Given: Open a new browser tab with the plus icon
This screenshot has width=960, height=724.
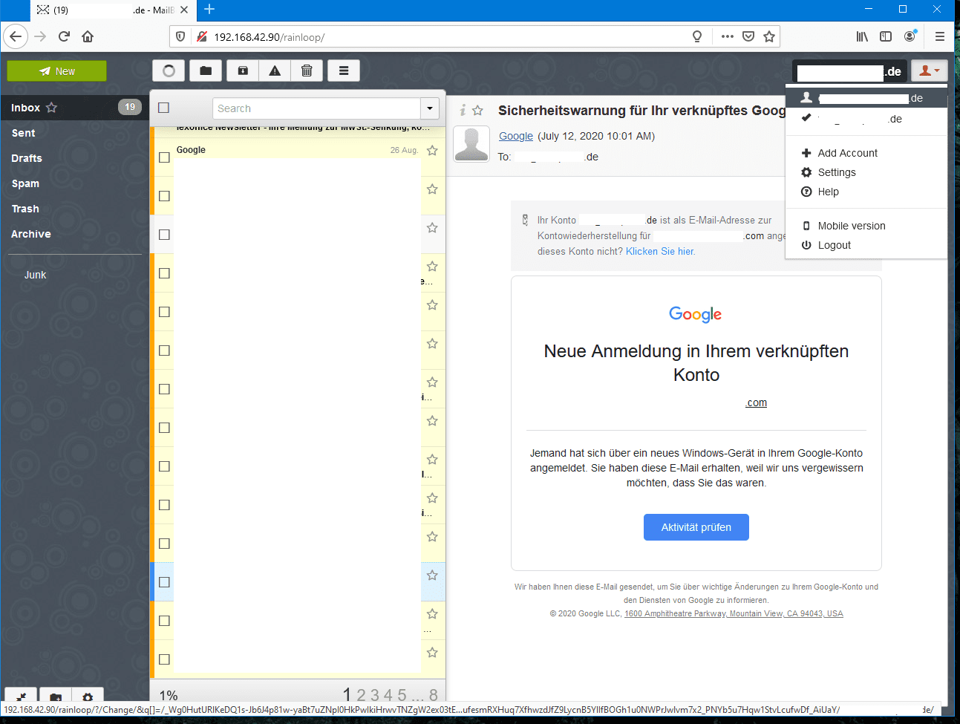Looking at the screenshot, I should (x=209, y=10).
